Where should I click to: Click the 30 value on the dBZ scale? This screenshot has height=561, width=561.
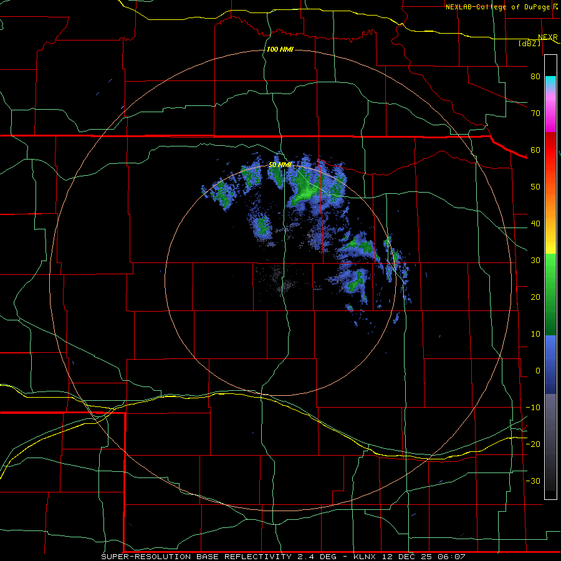[x=535, y=261]
